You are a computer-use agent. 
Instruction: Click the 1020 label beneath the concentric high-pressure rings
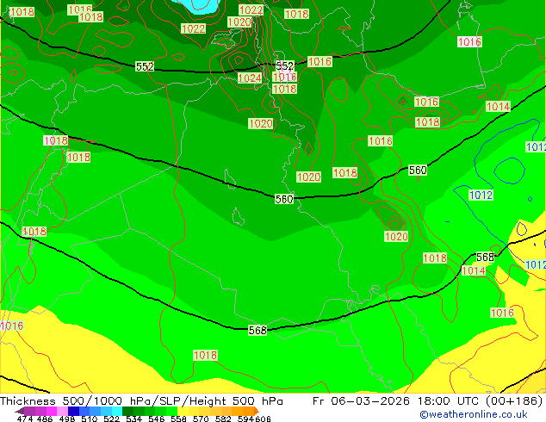[x=396, y=237]
